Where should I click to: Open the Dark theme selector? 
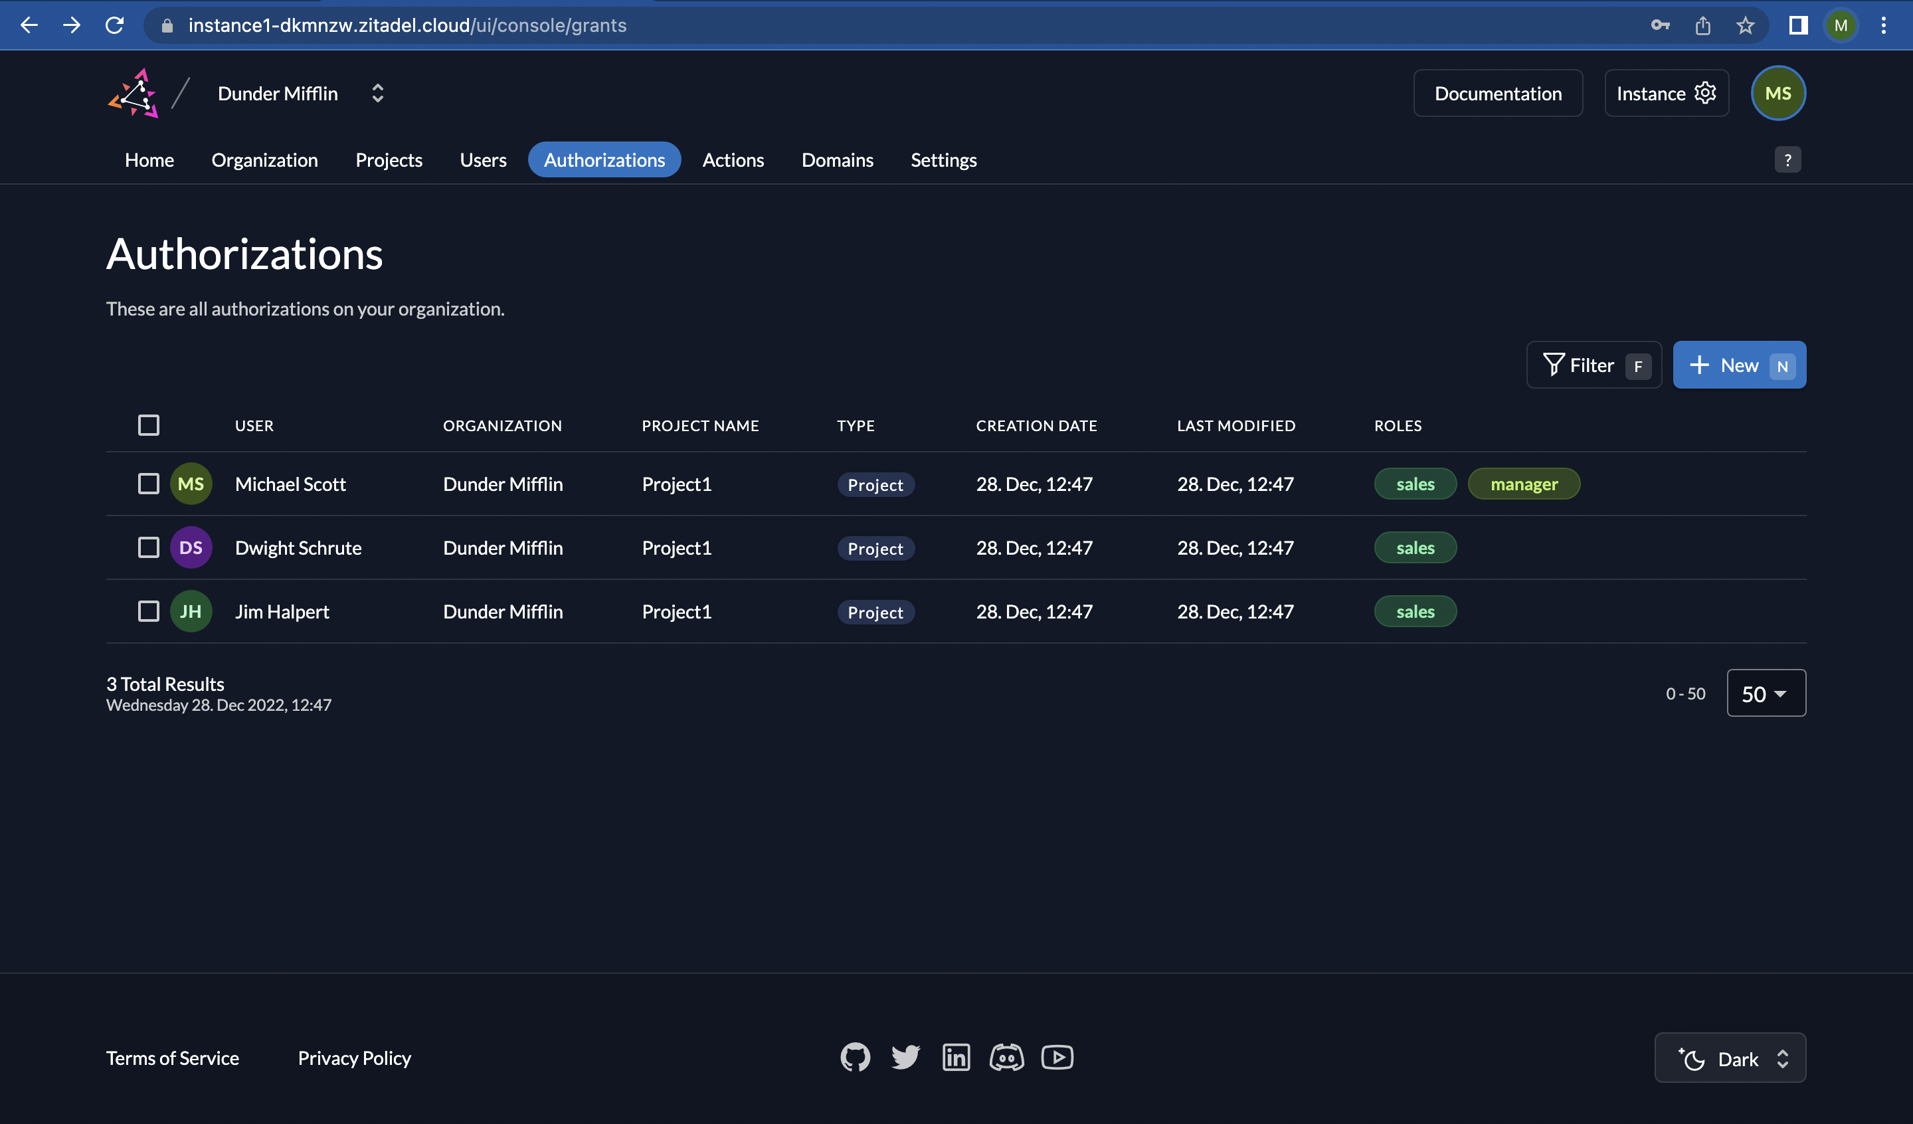(x=1730, y=1058)
